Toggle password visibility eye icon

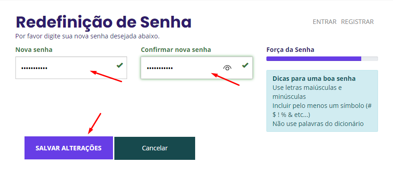tap(227, 68)
